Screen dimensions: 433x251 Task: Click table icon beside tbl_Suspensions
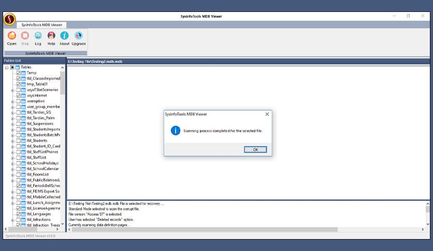[23, 124]
